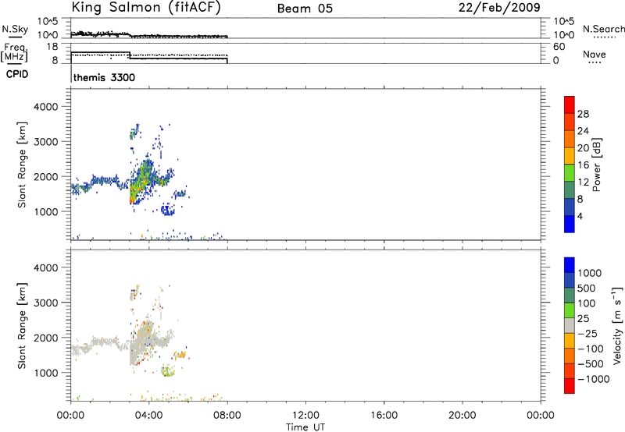
Task: Select the 16 label on power colorbar
Action: (583, 165)
